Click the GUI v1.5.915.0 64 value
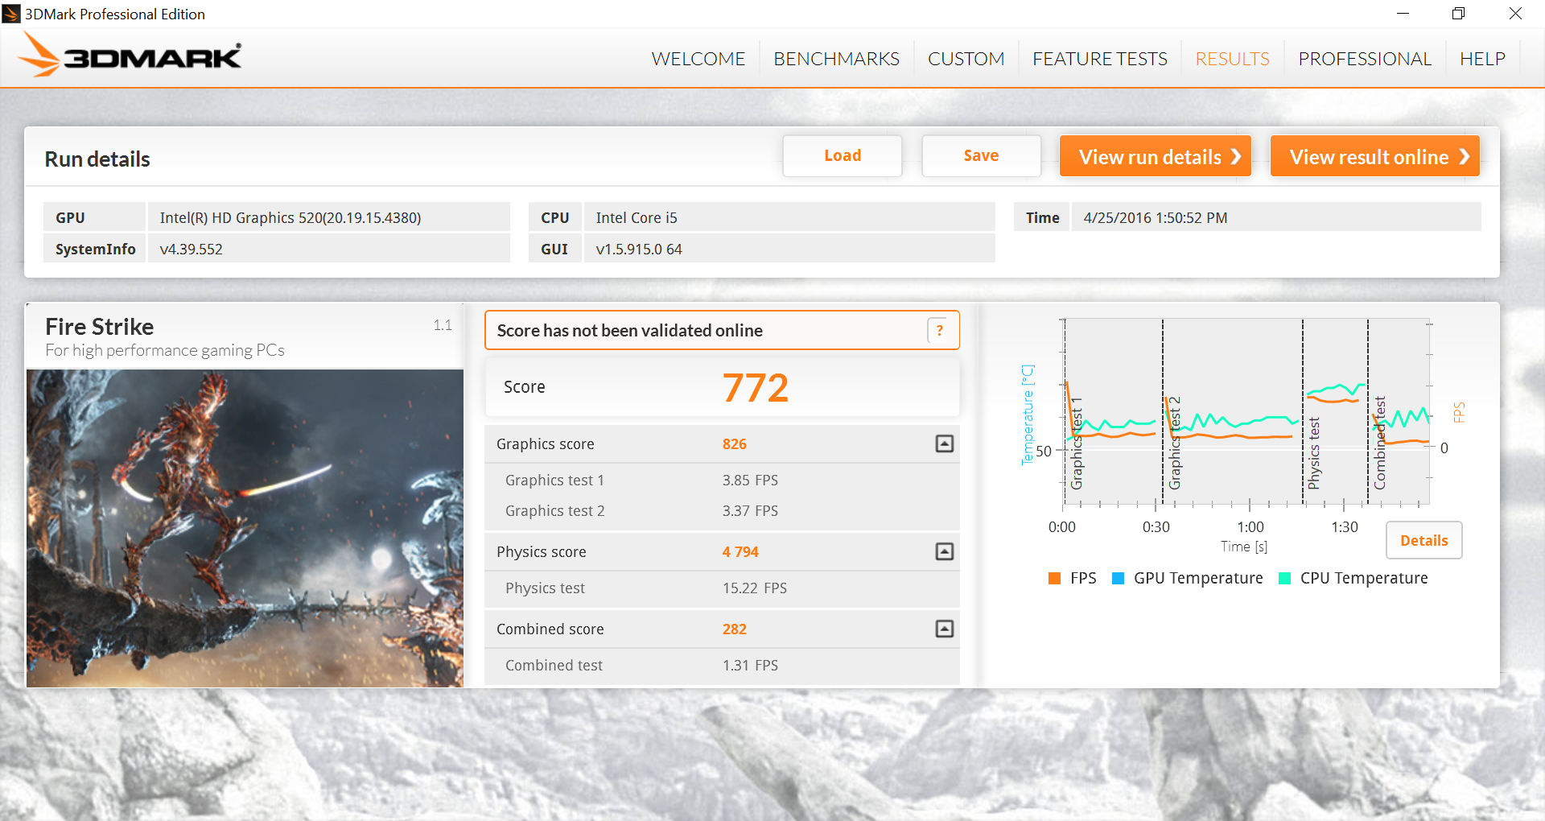Image resolution: width=1545 pixels, height=821 pixels. (789, 249)
